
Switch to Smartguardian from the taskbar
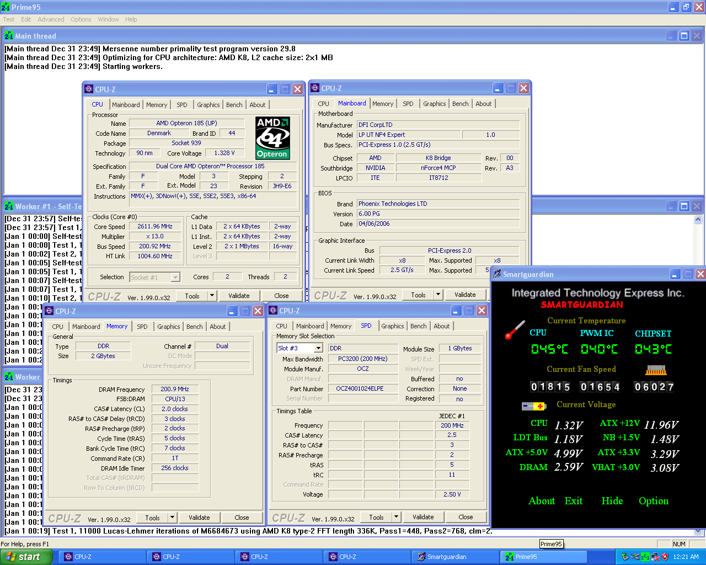456,557
